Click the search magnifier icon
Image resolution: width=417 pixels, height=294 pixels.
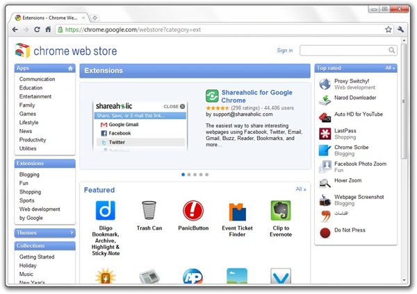click(391, 50)
